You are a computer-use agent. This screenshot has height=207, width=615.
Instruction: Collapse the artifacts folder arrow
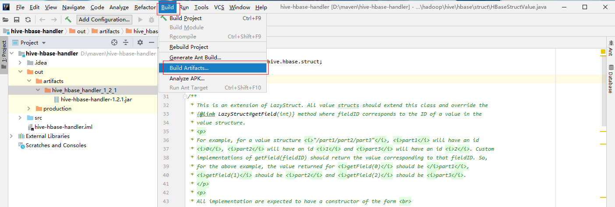click(29, 81)
